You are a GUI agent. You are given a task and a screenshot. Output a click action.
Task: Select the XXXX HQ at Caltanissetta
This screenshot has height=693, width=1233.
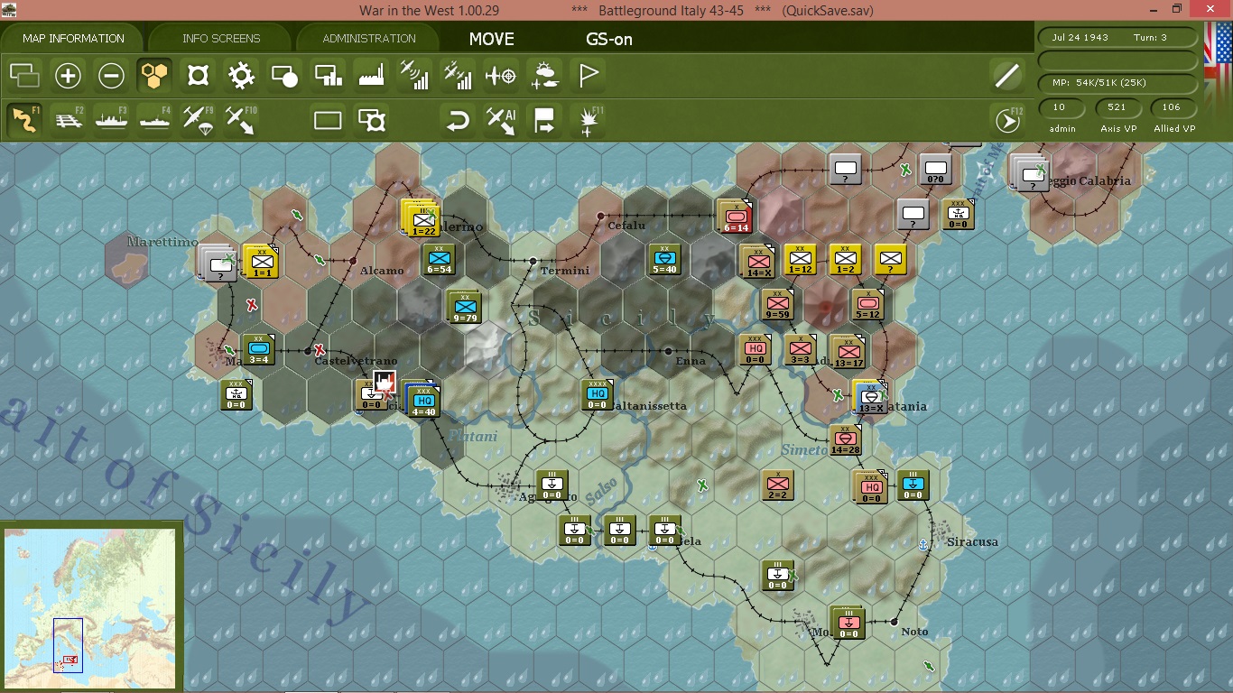(597, 395)
